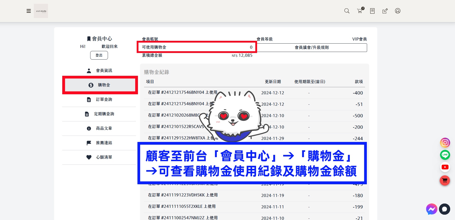Viewport: 455px width, 220px height.
Task: Open 心願清單 wishlist item
Action: tap(99, 157)
